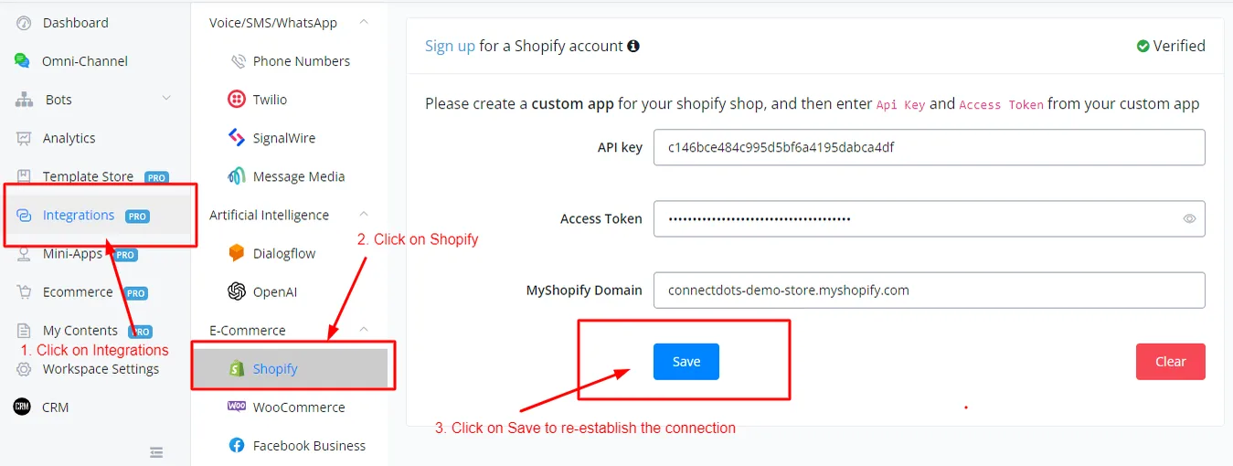Collapse the Artificial Intelligence section

point(364,215)
